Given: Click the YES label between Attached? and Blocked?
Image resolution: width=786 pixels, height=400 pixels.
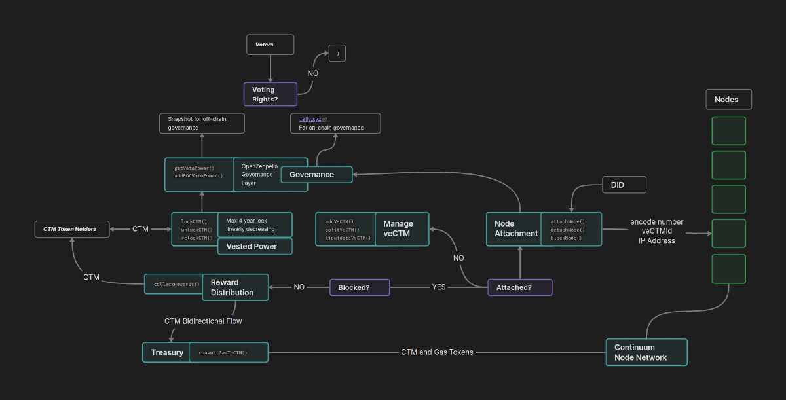Looking at the screenshot, I should pyautogui.click(x=438, y=287).
